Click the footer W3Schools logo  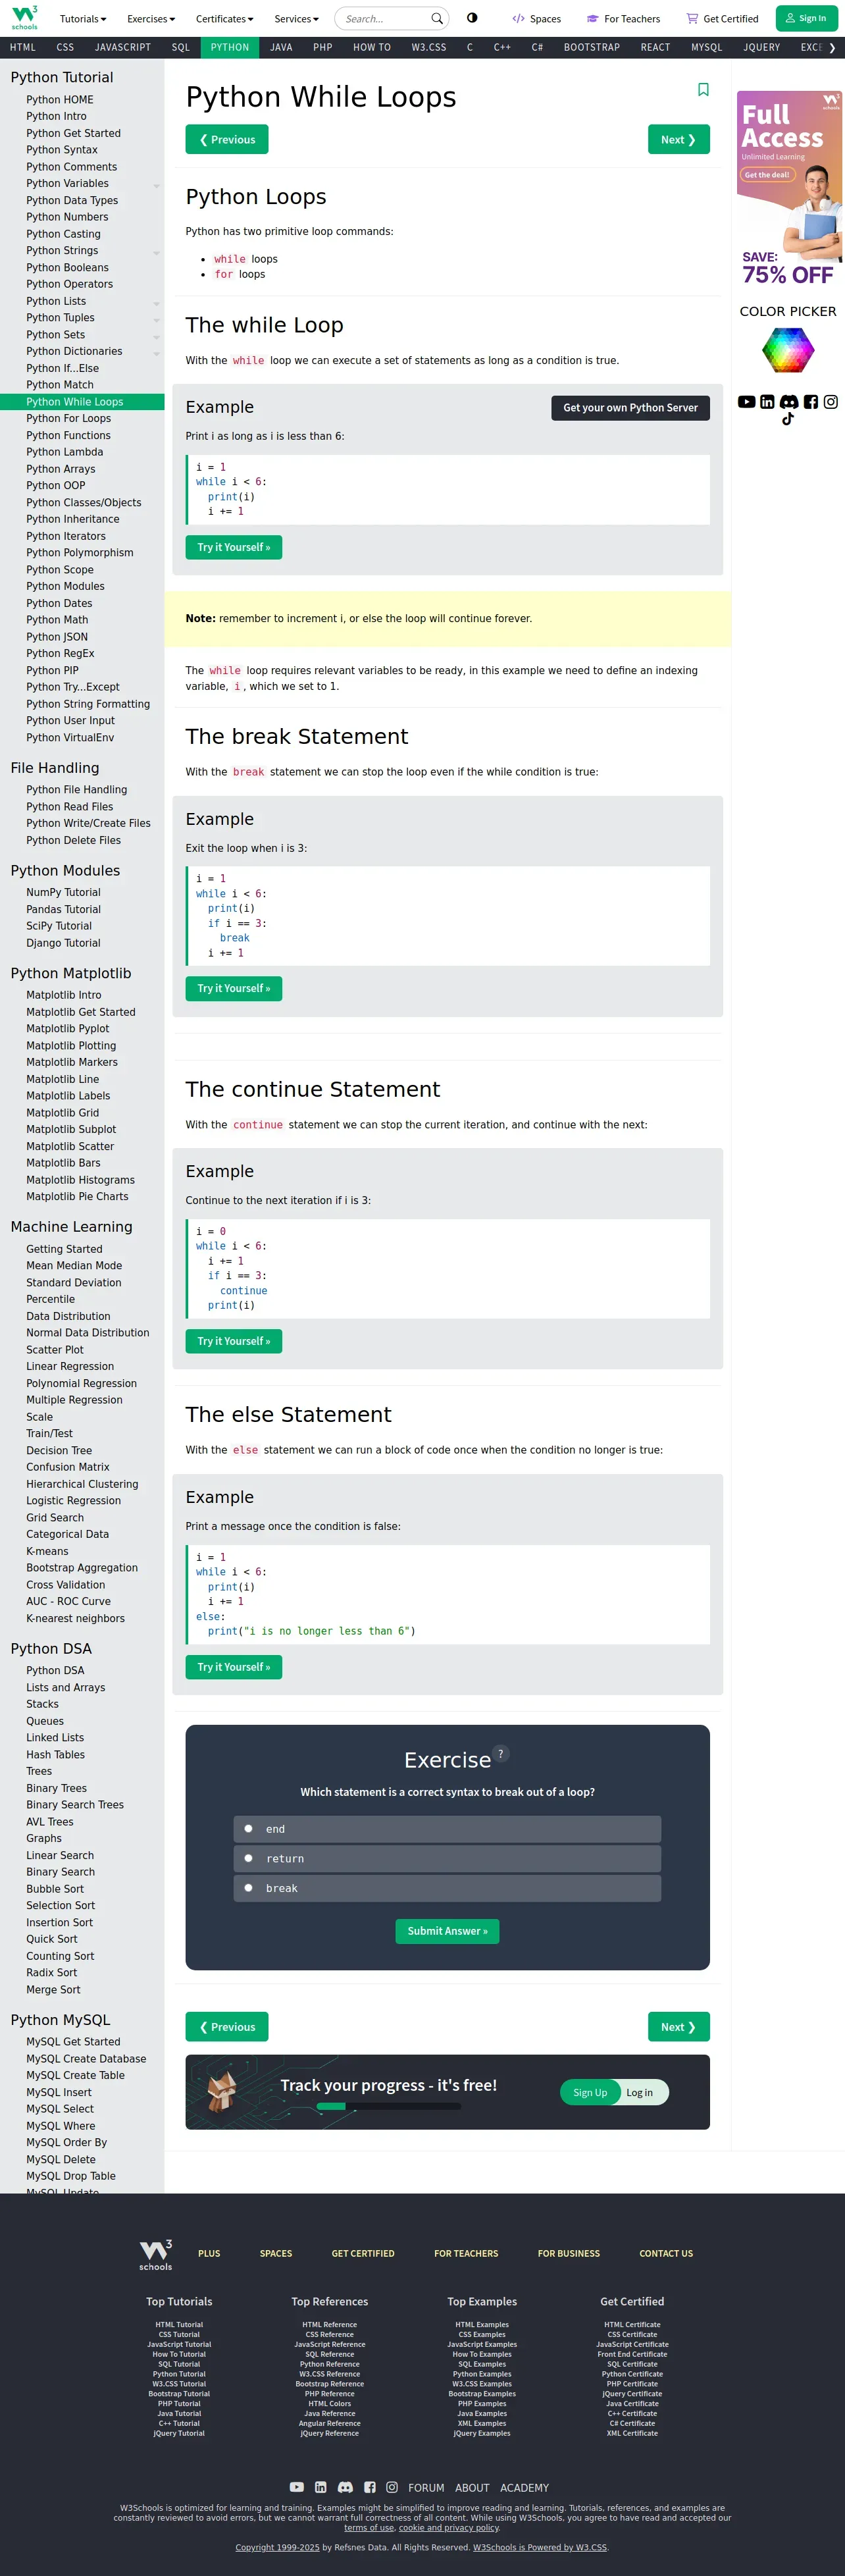[156, 2254]
